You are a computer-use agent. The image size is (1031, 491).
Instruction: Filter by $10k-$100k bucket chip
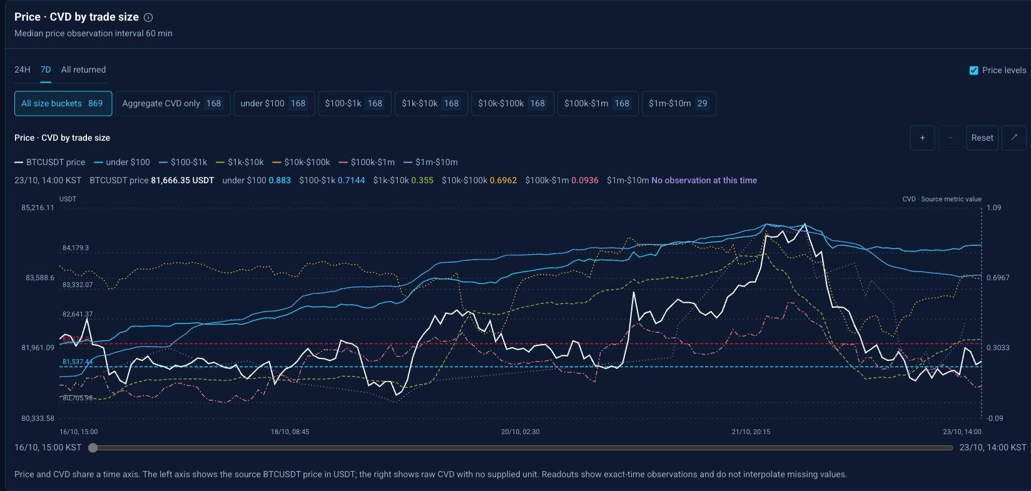[x=512, y=103]
